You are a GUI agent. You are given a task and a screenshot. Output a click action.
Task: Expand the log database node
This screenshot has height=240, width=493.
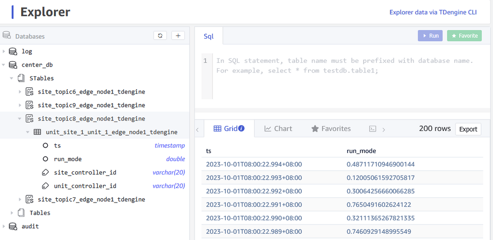coord(4,51)
